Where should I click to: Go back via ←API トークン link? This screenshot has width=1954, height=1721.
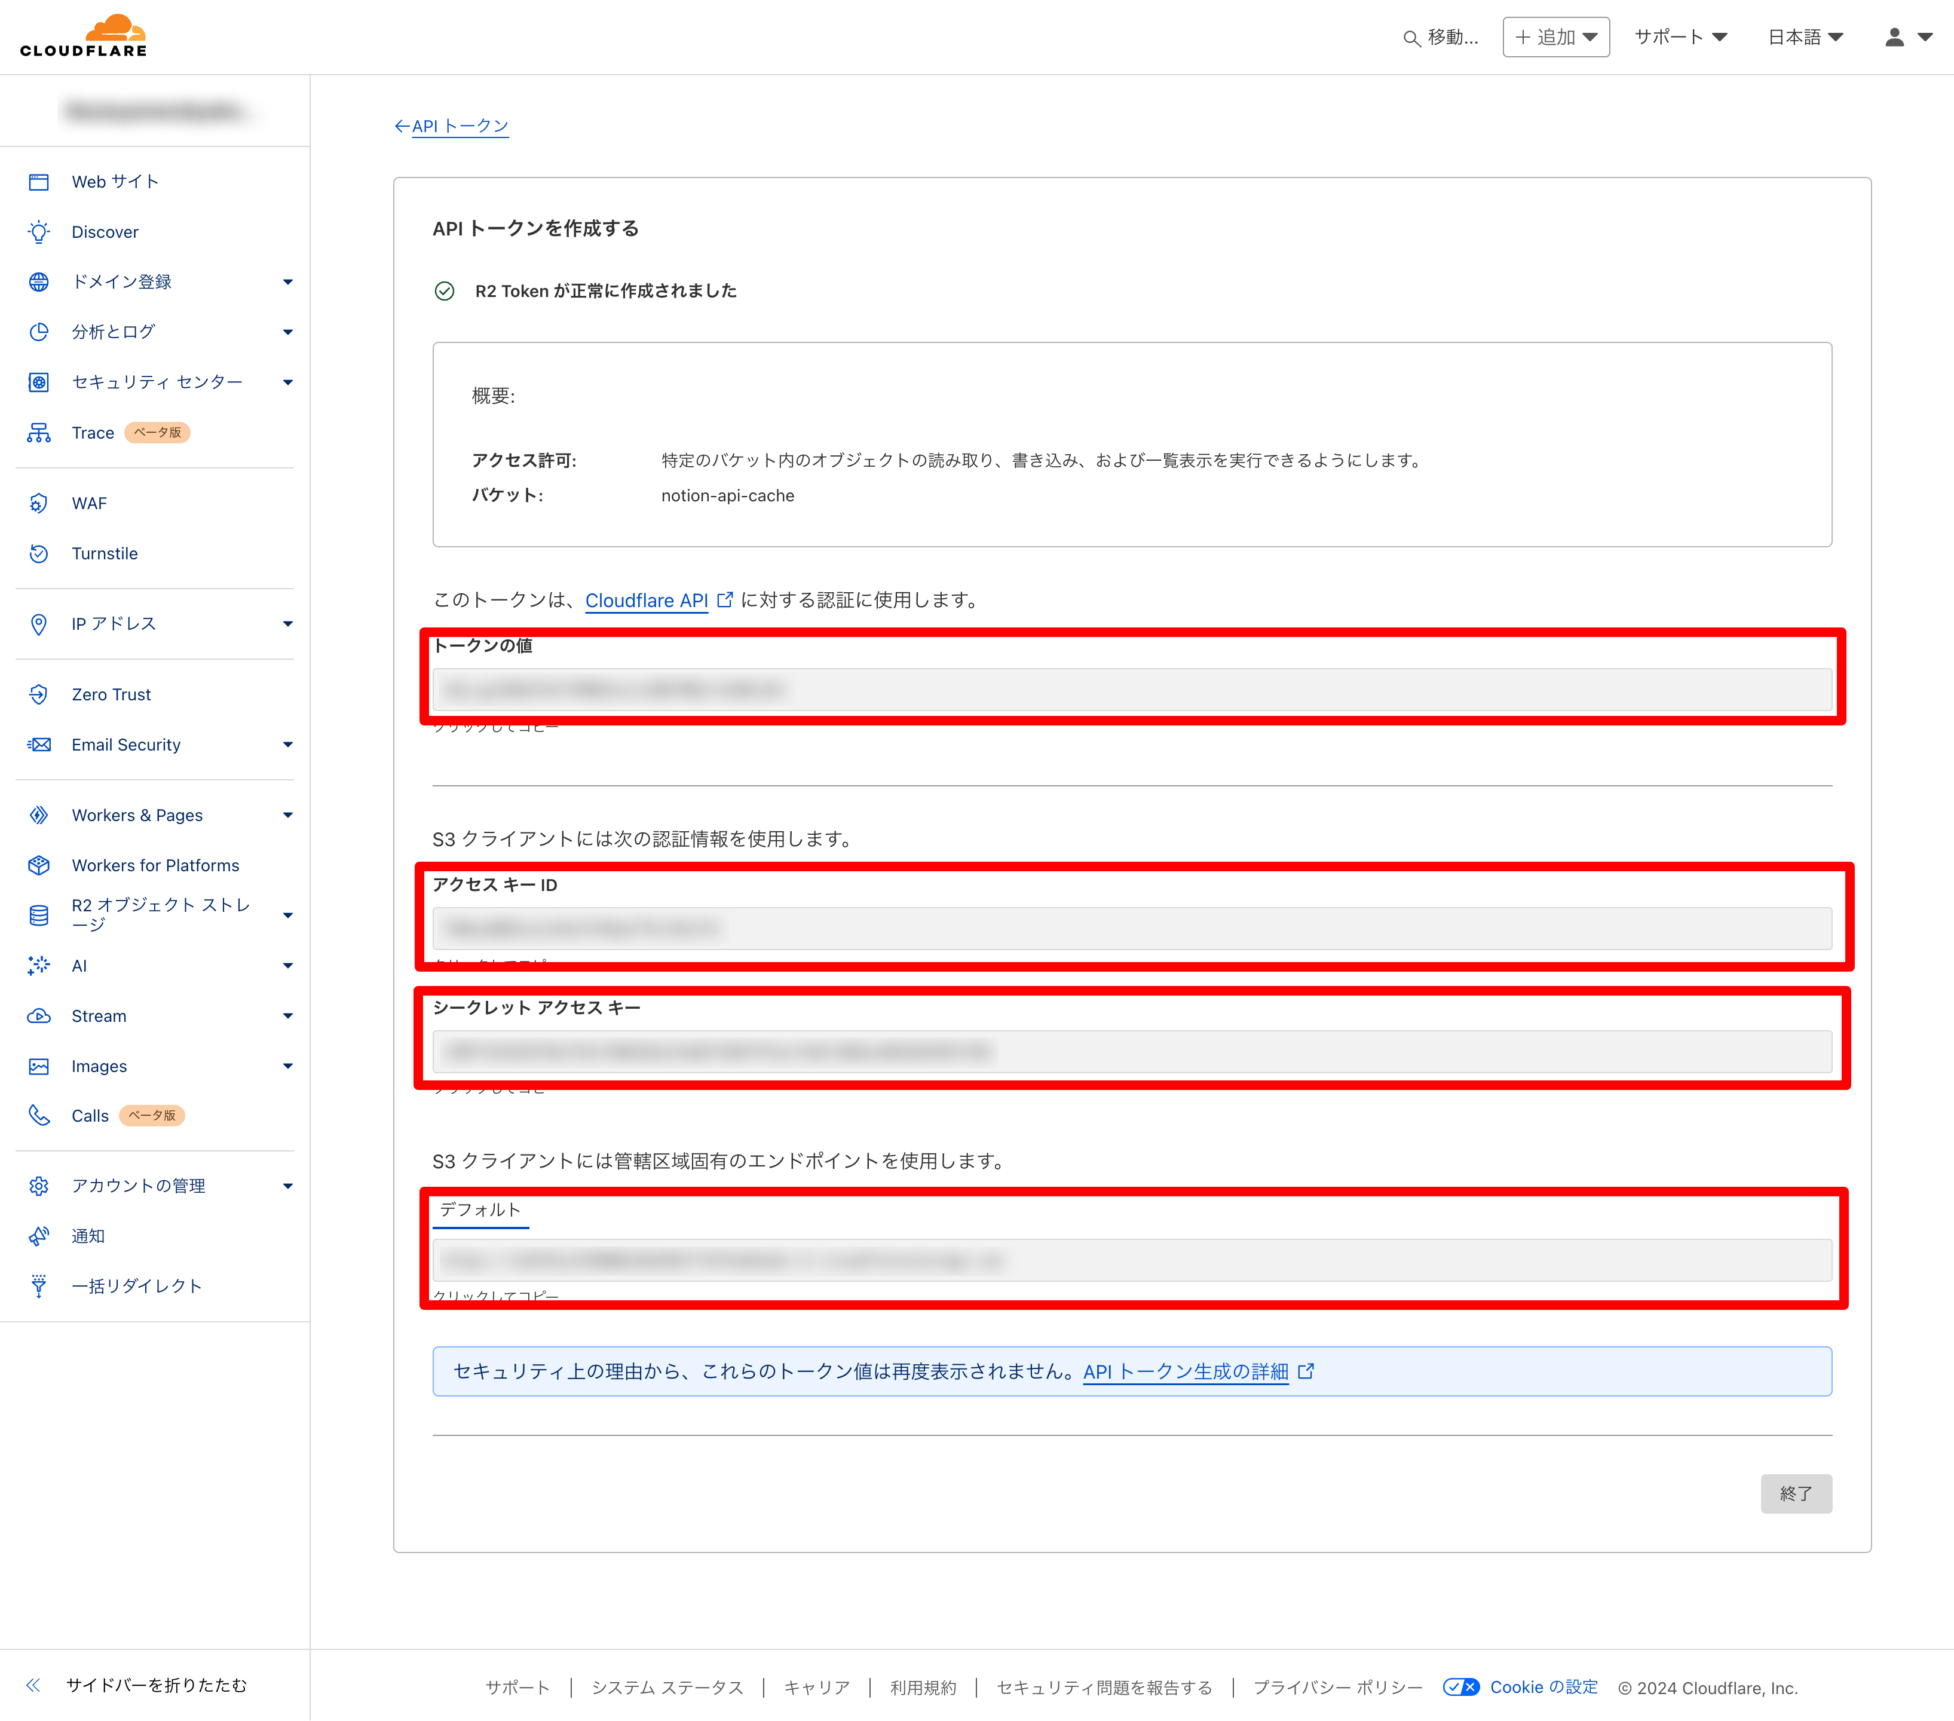[x=451, y=126]
